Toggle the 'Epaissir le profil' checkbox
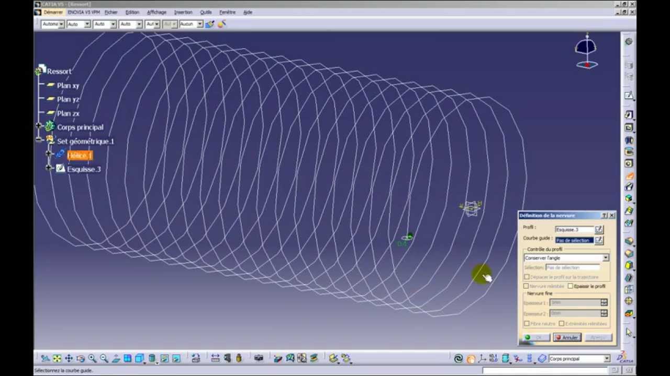670x376 pixels. click(571, 286)
